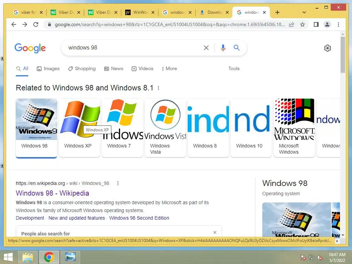352x264 pixels.
Task: Submit search with the magnifying glass icon
Action: tap(236, 47)
